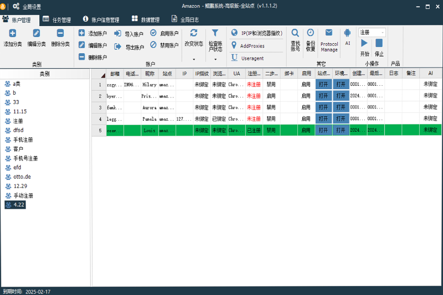Click the Amazon app logo icon
Viewport: 443px width, 295px height.
point(3,6)
